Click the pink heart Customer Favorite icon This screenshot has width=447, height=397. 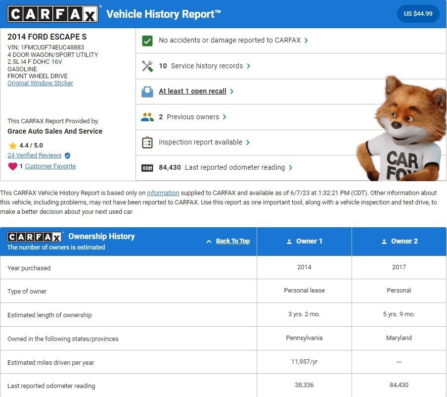coord(12,166)
